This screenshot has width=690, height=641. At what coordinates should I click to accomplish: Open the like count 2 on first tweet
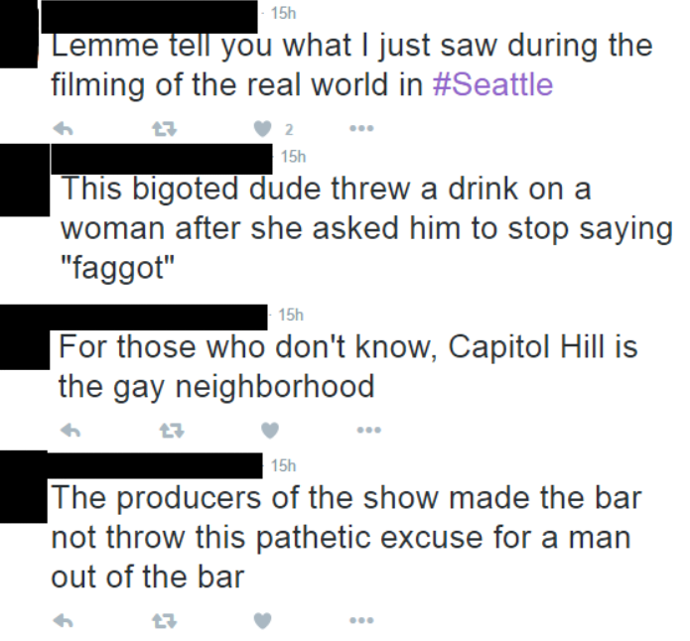pos(289,129)
